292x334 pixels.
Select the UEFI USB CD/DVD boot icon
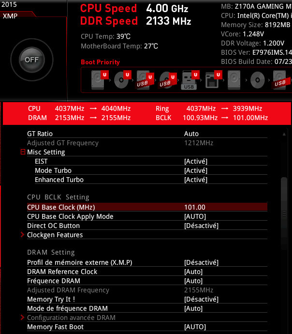(168, 80)
